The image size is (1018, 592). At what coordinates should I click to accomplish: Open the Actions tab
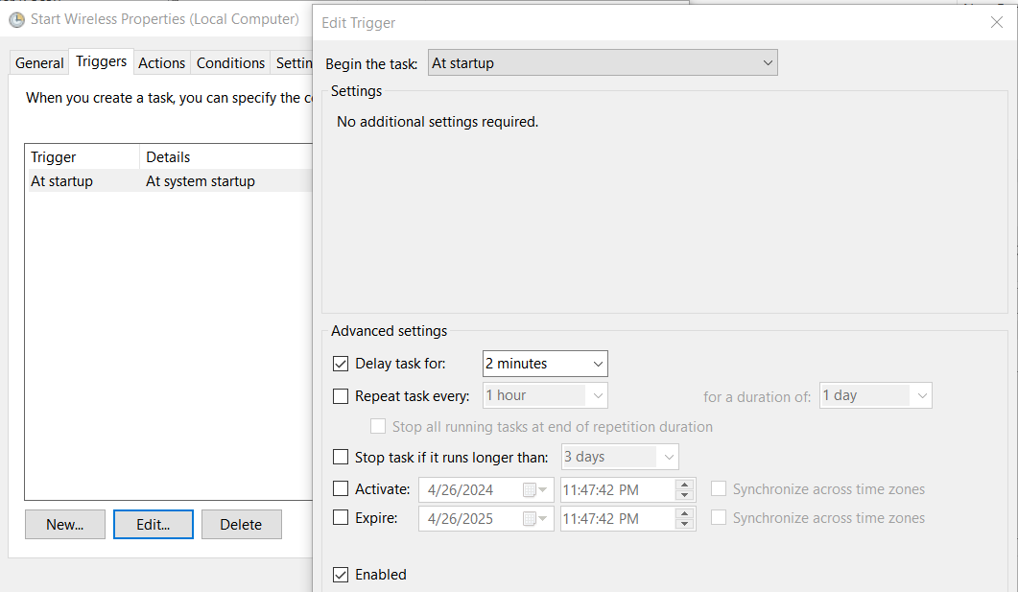click(x=161, y=63)
